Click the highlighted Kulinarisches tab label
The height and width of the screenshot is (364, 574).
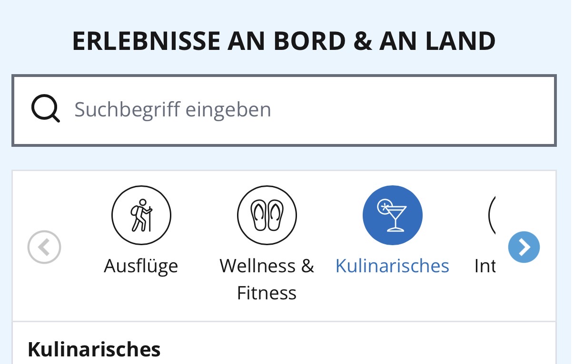tap(392, 266)
